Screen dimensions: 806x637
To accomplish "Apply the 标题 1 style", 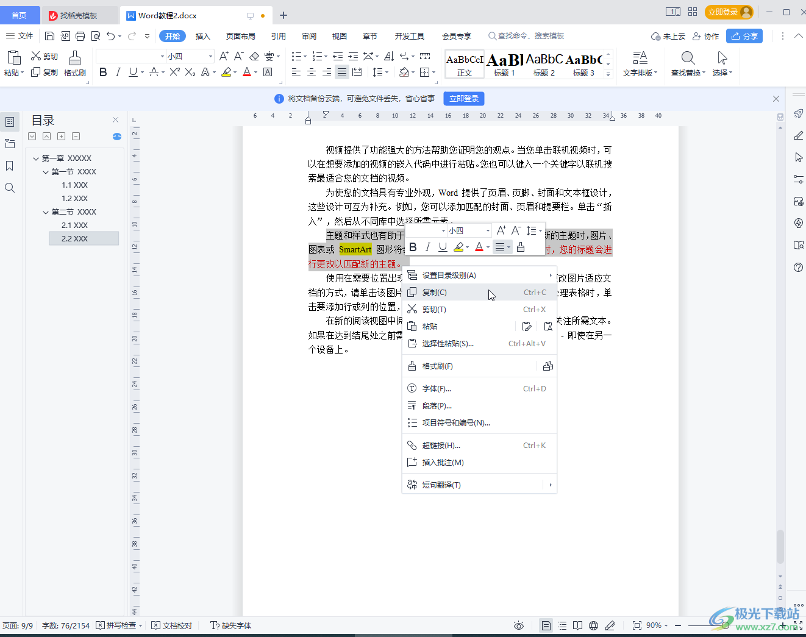I will (504, 63).
